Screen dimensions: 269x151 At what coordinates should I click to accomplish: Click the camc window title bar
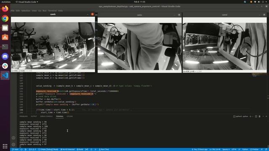point(140,15)
